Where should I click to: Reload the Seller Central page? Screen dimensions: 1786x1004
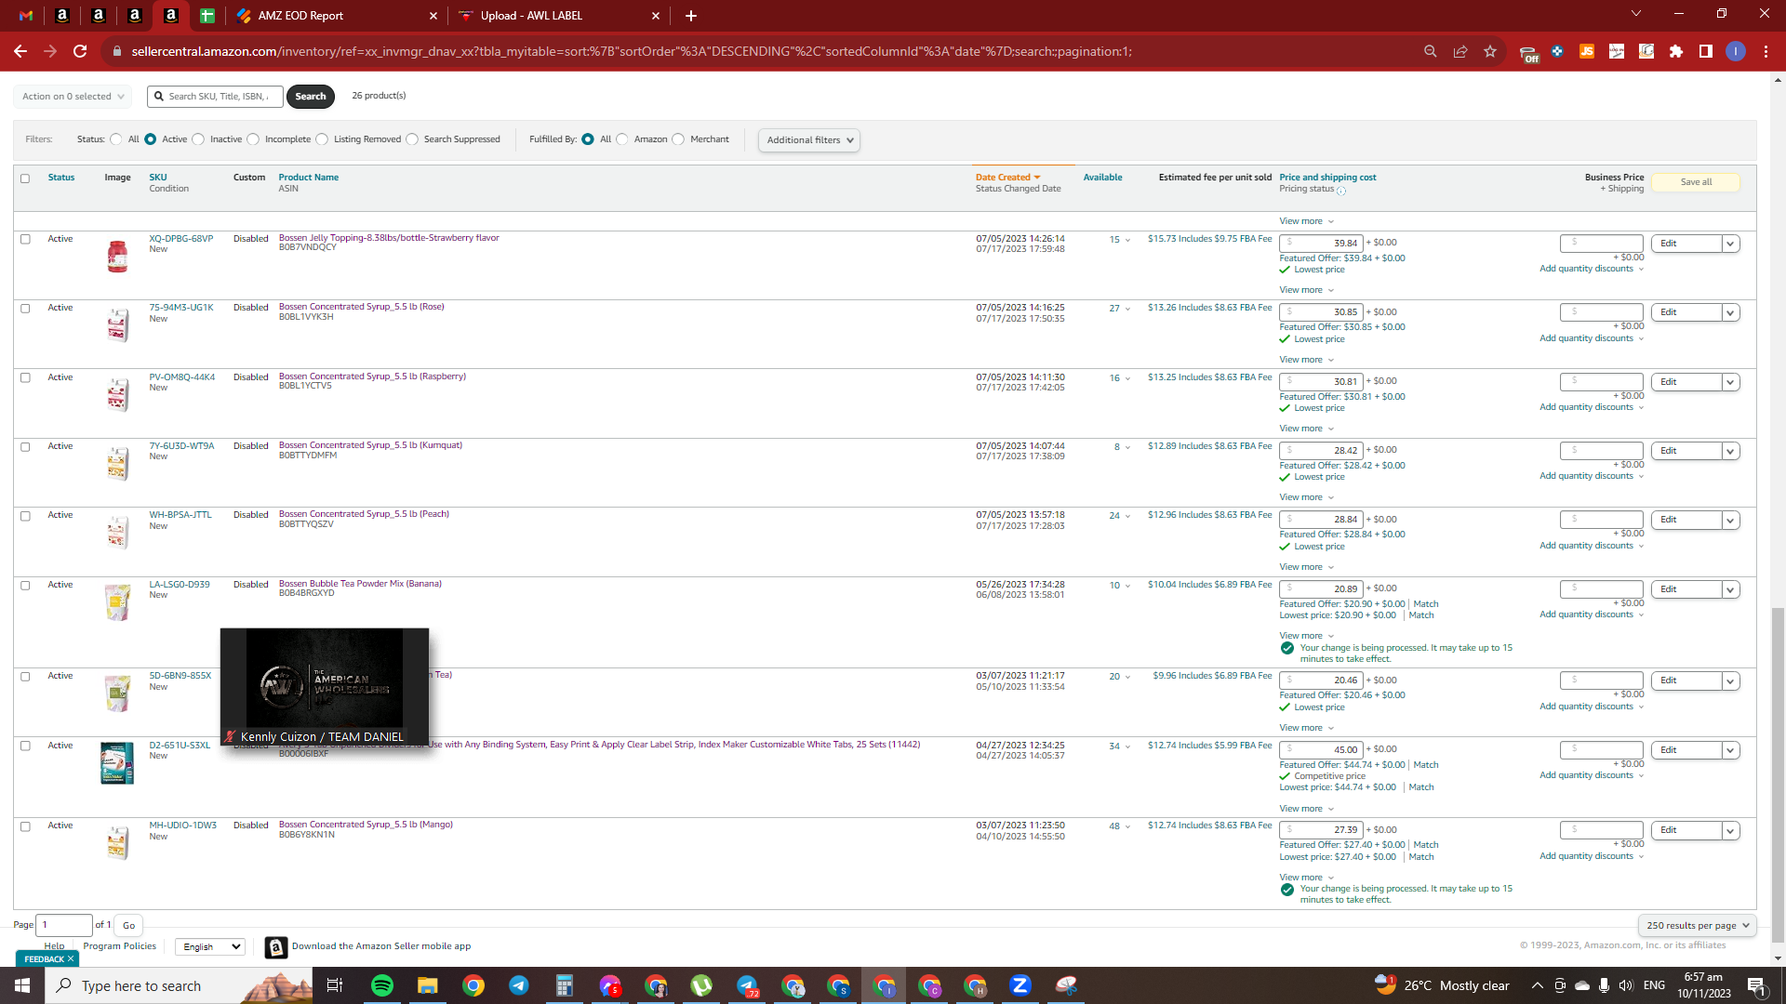pyautogui.click(x=80, y=51)
